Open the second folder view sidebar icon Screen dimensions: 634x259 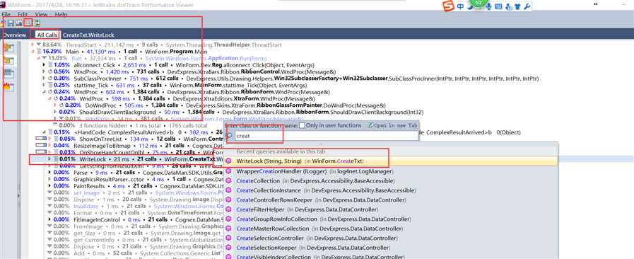click(9, 62)
